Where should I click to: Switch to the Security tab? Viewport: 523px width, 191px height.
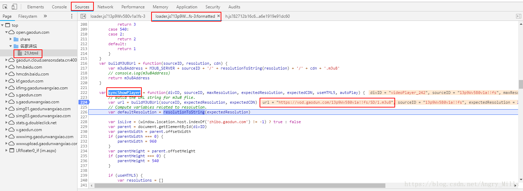click(213, 7)
